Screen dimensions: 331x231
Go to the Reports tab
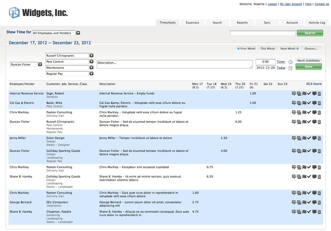(x=242, y=23)
